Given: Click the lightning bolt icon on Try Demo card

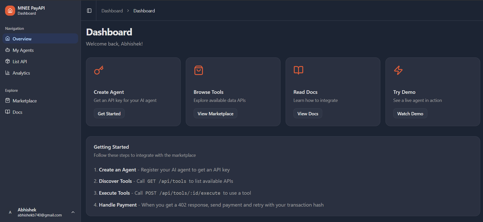Looking at the screenshot, I should tap(398, 70).
